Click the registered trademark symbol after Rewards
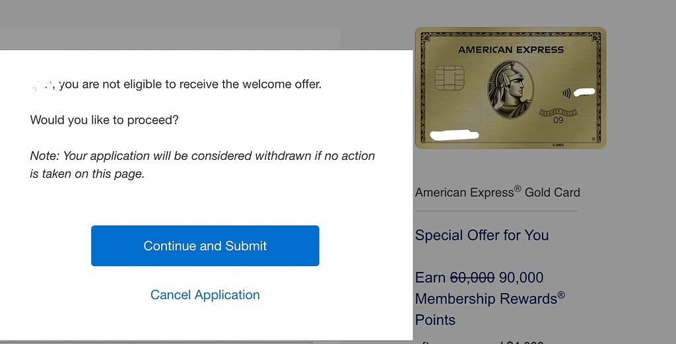The width and height of the screenshot is (676, 344). pyautogui.click(x=561, y=295)
